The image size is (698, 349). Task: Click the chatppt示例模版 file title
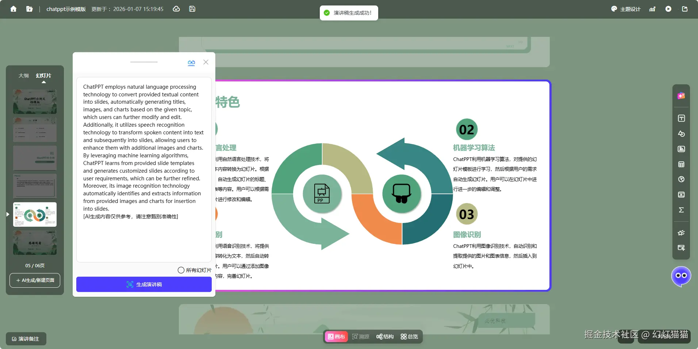pyautogui.click(x=66, y=9)
